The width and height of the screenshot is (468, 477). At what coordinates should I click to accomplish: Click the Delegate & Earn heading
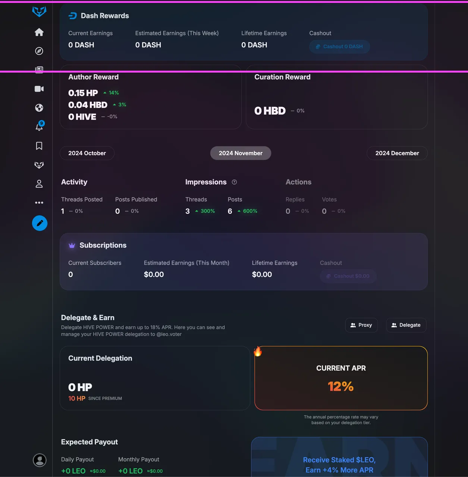click(x=88, y=318)
